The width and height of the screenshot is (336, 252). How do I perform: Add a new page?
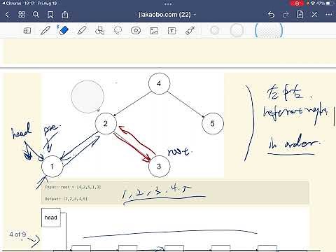[x=300, y=15]
